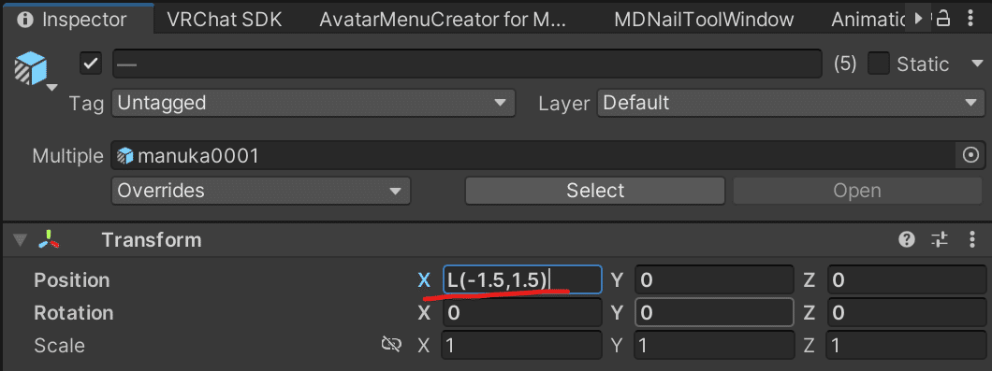Enable the Static checkbox

pos(878,64)
